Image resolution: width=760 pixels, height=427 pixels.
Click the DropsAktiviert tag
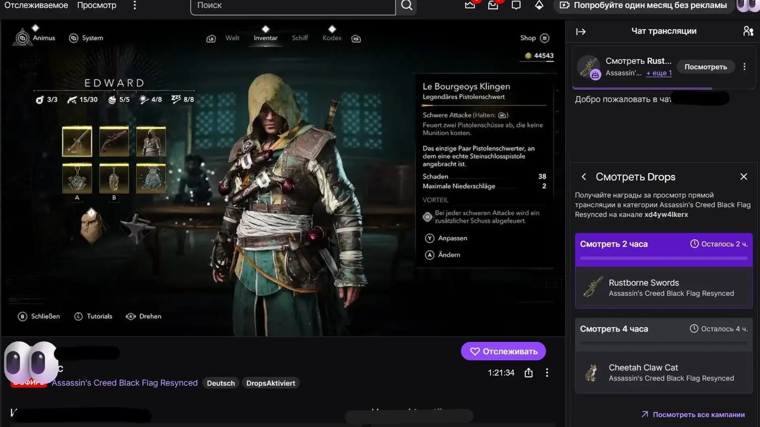click(270, 383)
